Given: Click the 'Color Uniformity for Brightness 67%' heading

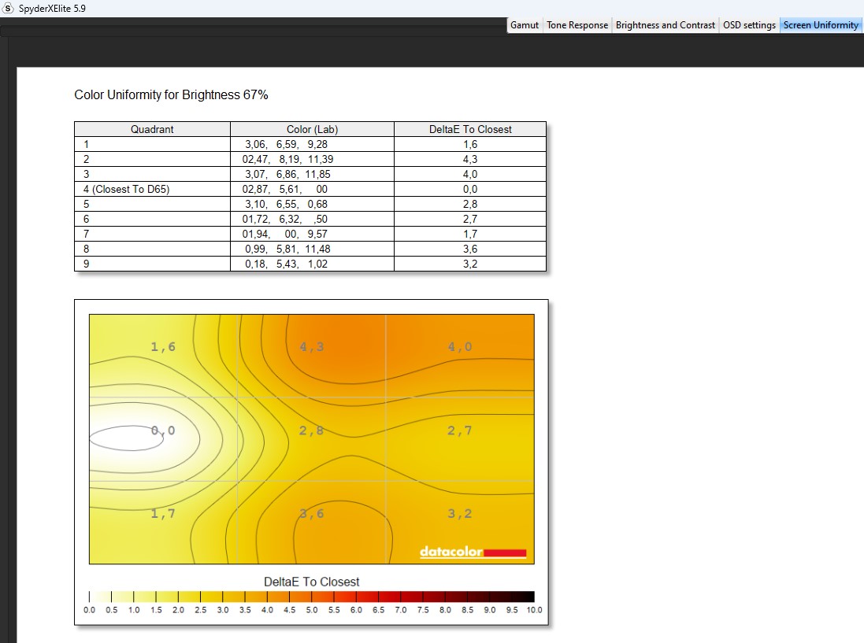Looking at the screenshot, I should (x=171, y=95).
